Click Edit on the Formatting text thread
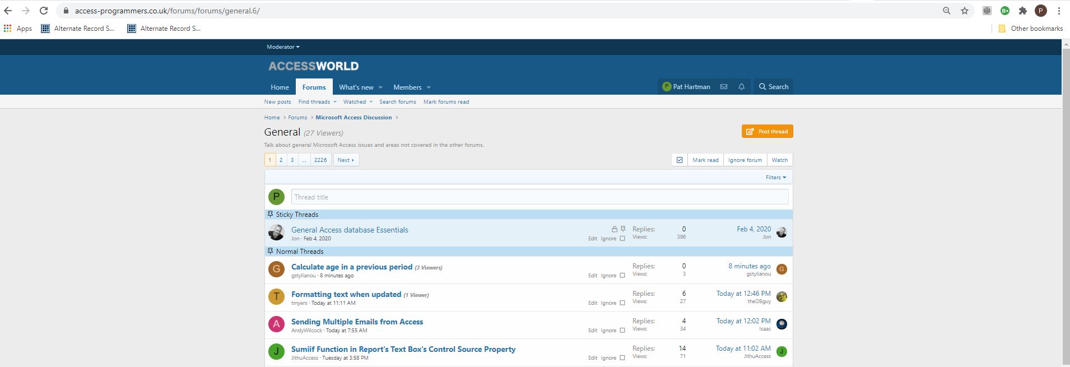 593,303
